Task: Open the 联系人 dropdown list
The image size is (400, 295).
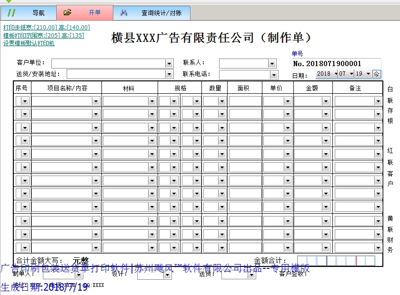Action: coord(272,63)
